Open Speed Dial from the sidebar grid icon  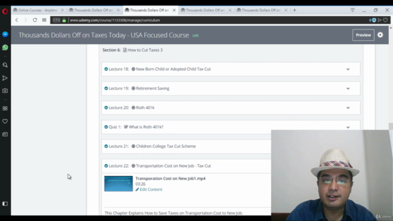5,109
